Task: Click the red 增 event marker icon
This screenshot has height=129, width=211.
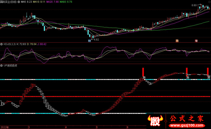Action: [196, 41]
